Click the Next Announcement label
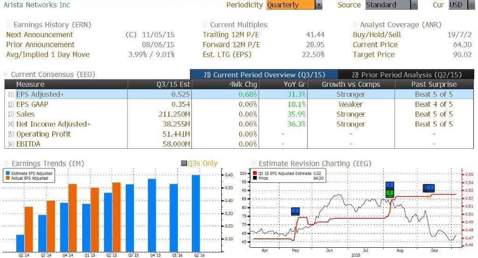478x258 pixels. 40,35
